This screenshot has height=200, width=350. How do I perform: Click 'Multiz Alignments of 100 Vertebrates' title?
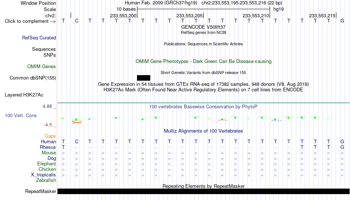203,131
